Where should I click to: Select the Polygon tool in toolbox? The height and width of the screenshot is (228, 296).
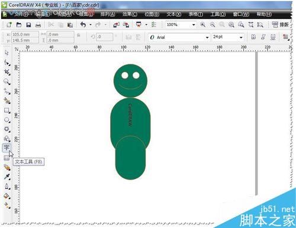7,129
